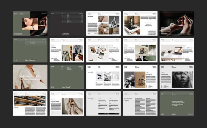Open the '3.0 Our Process' section page
Screen dimensions: 207x128
click(x=30, y=50)
